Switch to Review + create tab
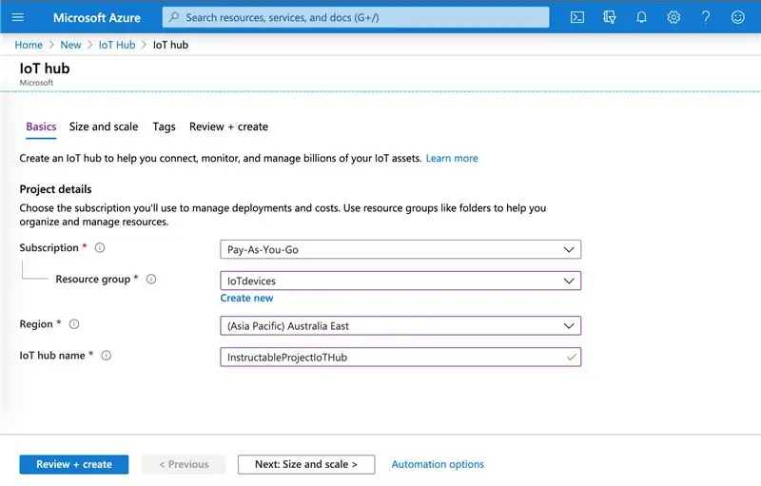761x486 pixels. [x=228, y=126]
